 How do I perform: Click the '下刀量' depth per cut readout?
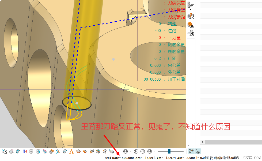tap(174, 38)
